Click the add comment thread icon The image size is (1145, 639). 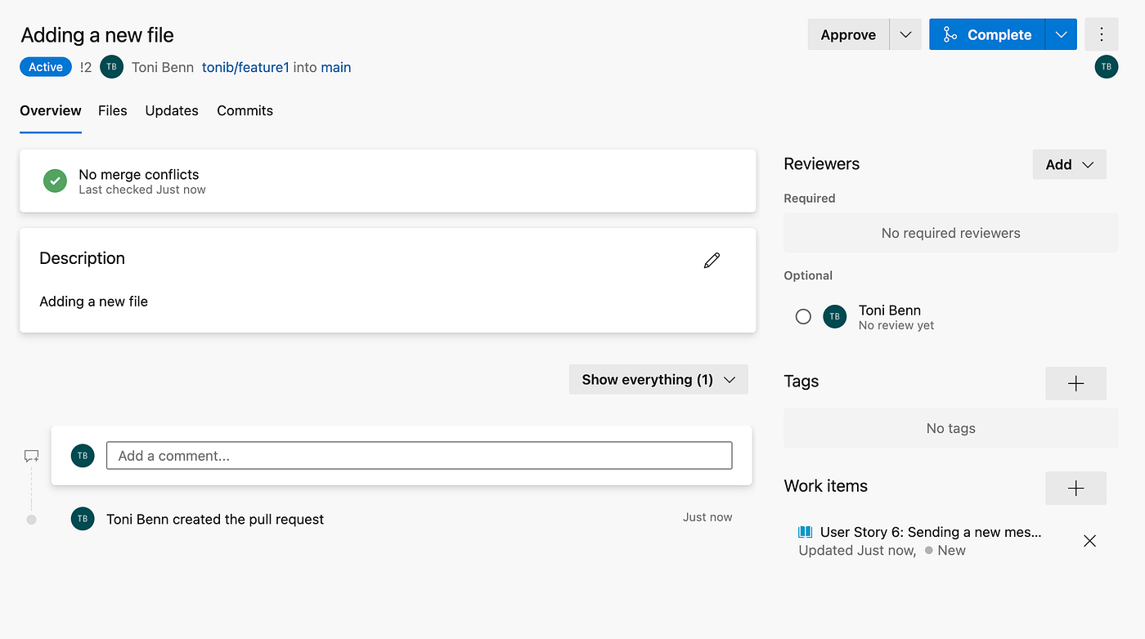coord(31,456)
